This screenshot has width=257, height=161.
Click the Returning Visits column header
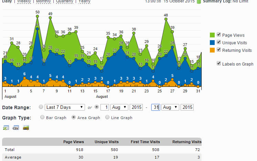tap(187, 142)
